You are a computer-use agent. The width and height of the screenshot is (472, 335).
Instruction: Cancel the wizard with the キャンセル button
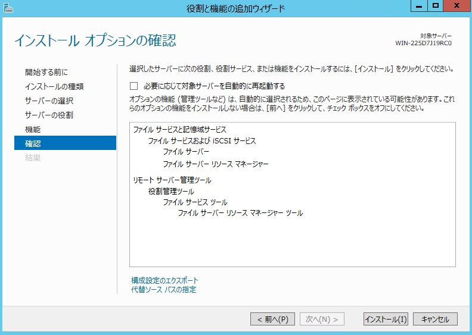pyautogui.click(x=435, y=320)
